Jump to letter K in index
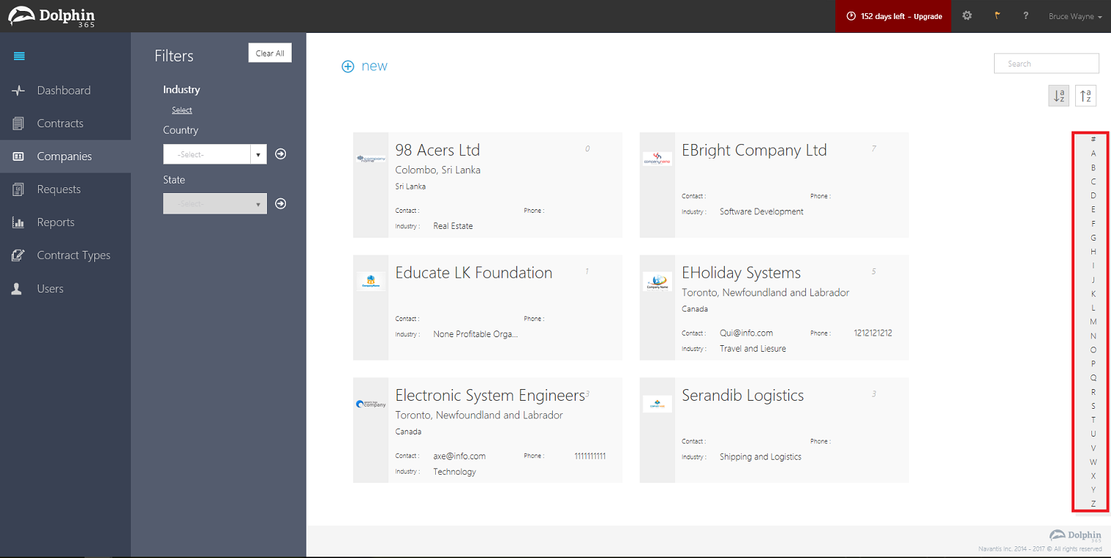 tap(1093, 294)
